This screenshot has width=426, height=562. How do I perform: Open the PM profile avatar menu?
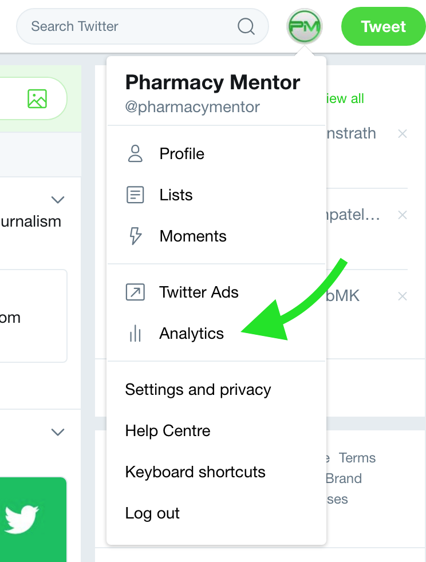coord(305,26)
